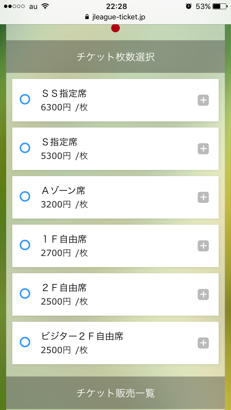
Task: Select the Ａゾーン席 radio button
Action: pos(25,196)
